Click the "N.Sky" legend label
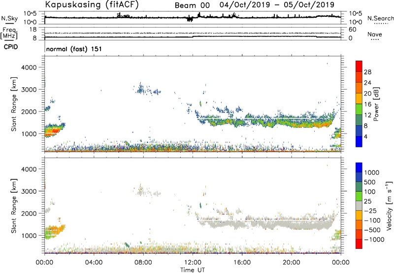This screenshot has width=394, height=273. [x=9, y=18]
